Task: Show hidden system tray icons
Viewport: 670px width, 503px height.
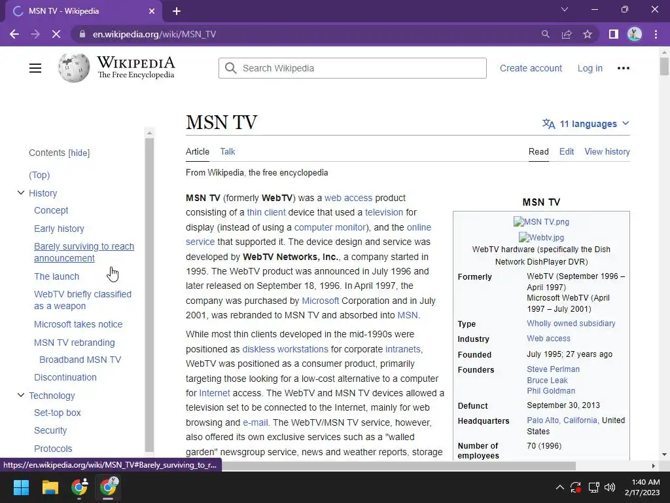Action: tap(560, 487)
